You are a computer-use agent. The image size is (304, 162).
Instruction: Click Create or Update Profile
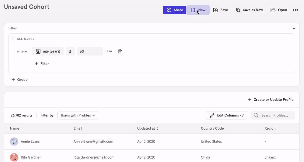(x=270, y=100)
